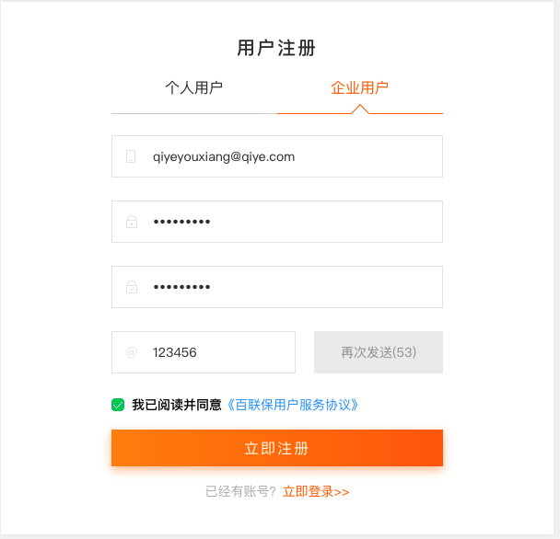Select the 企业用户 tab

(359, 87)
